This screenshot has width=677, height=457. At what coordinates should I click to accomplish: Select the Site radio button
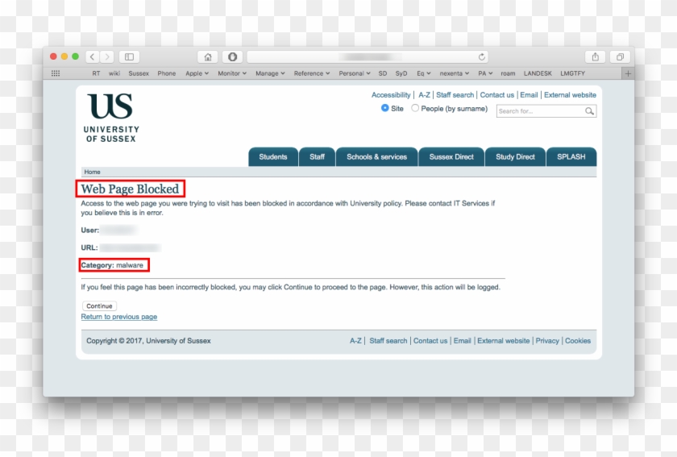coord(385,108)
